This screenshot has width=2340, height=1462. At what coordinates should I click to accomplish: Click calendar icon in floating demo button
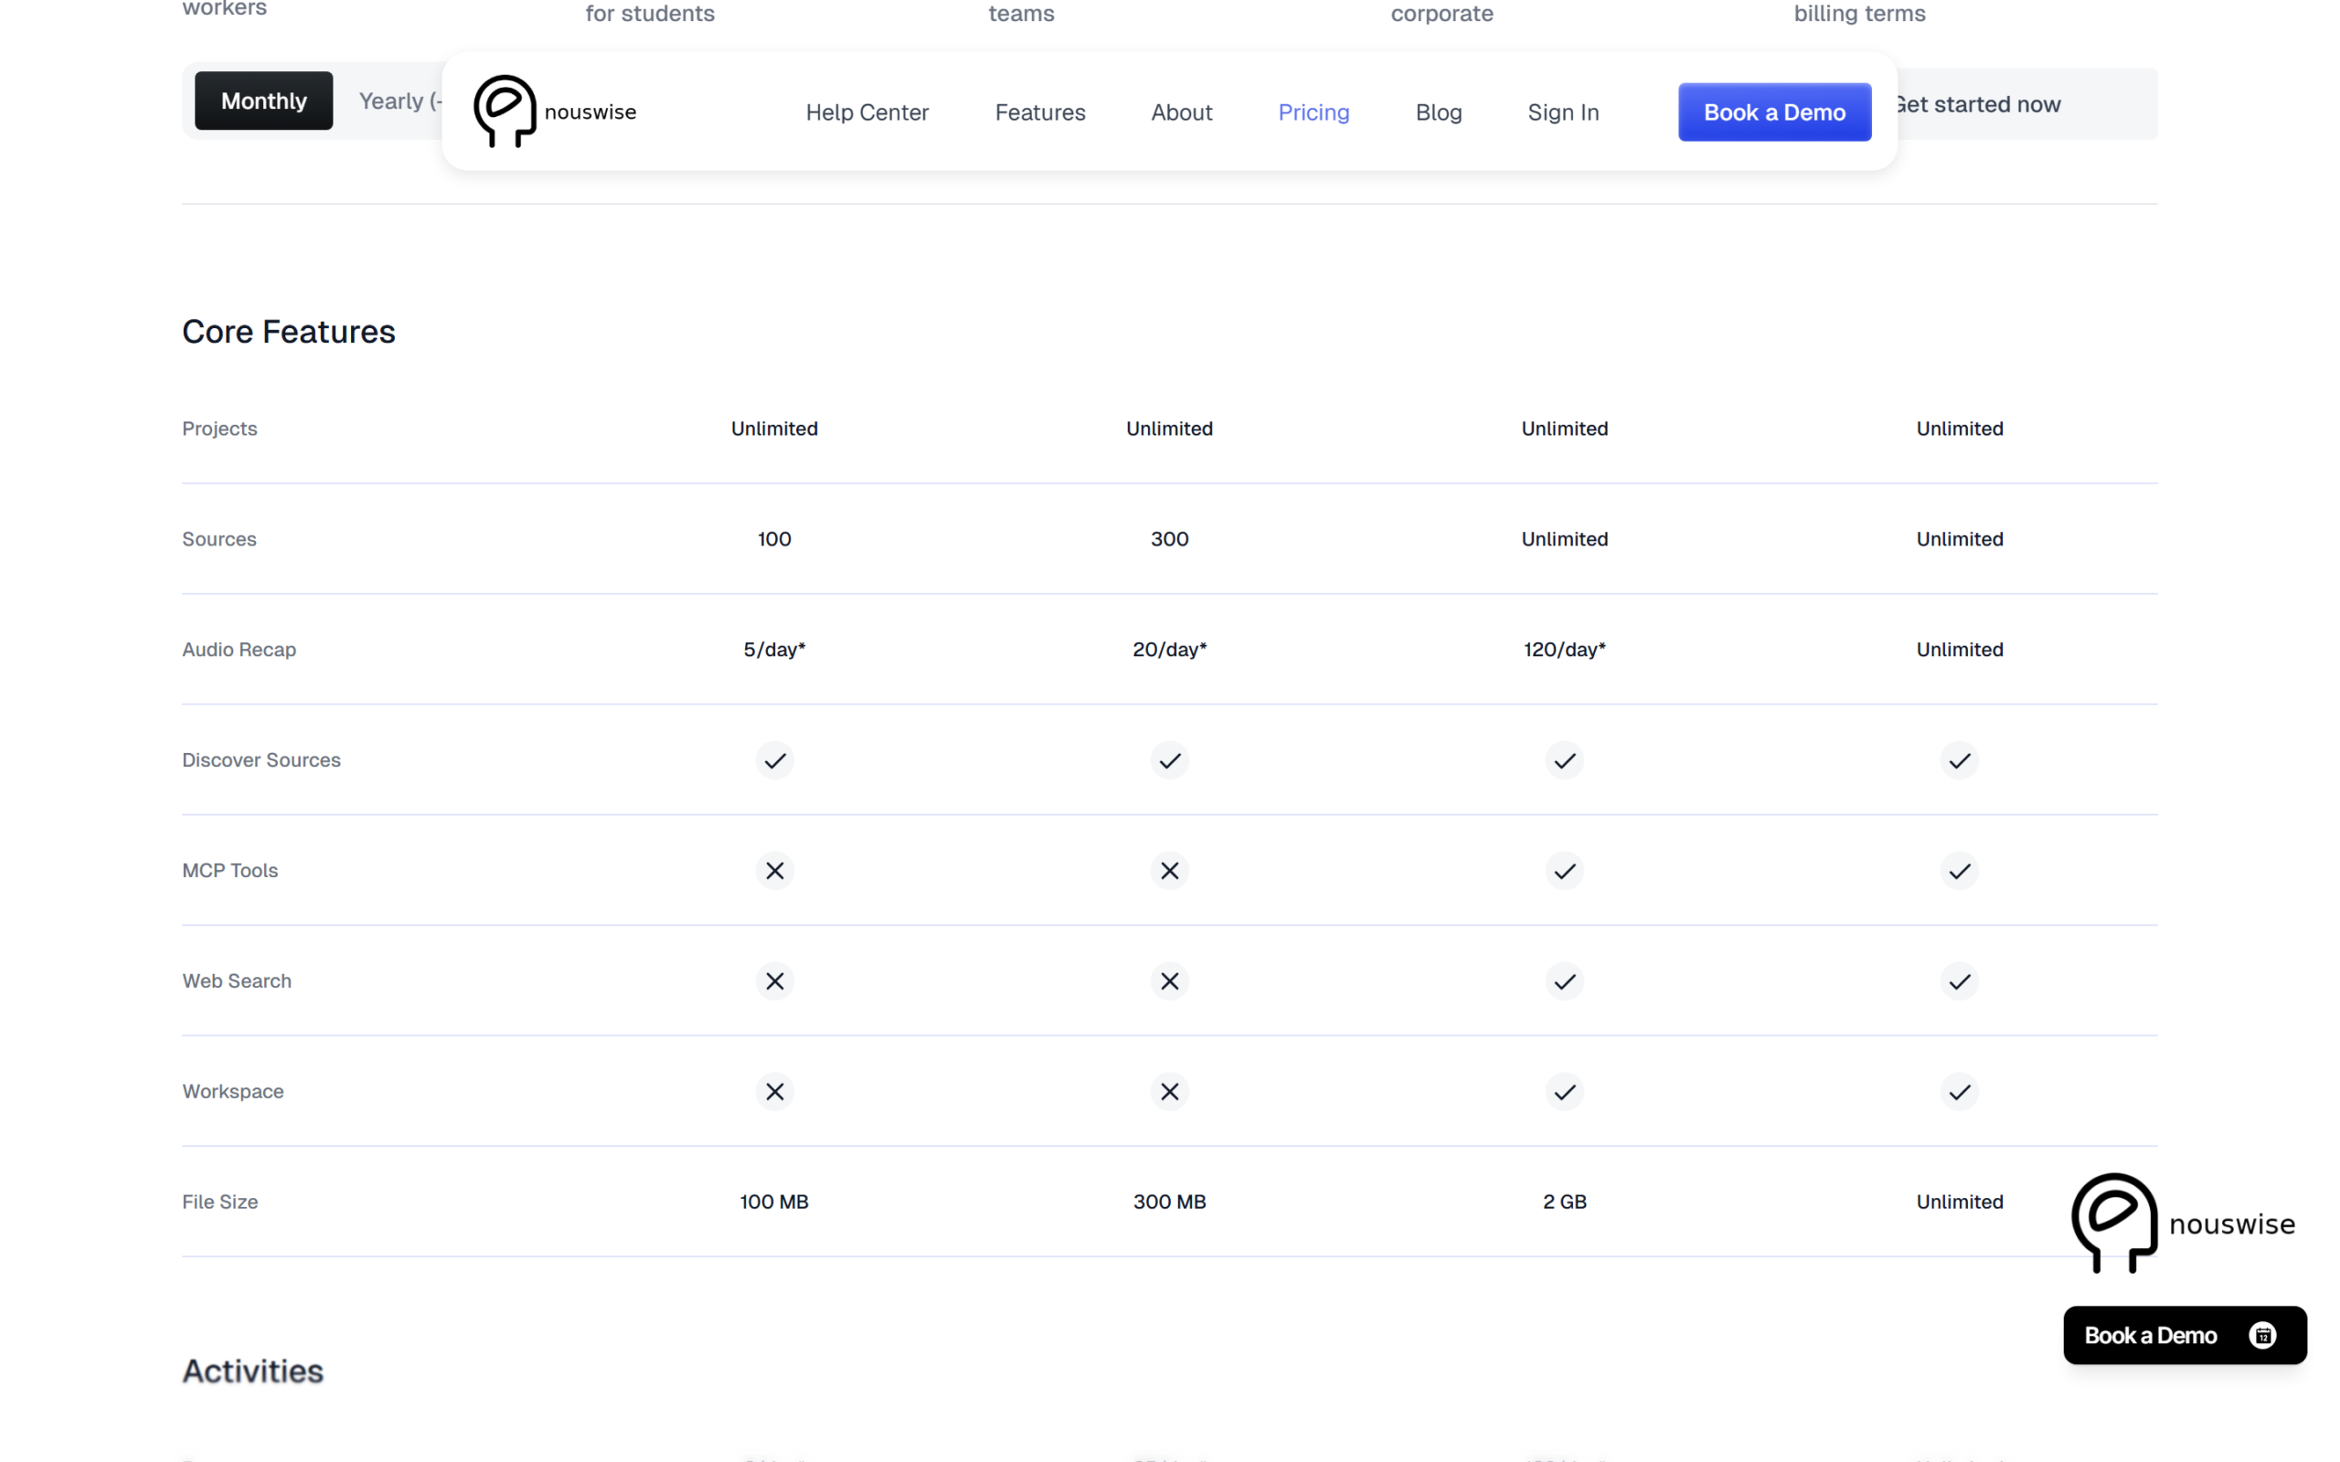tap(2261, 1334)
